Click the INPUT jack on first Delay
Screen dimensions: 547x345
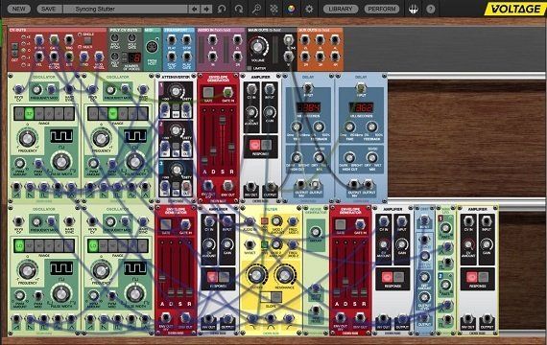[307, 87]
